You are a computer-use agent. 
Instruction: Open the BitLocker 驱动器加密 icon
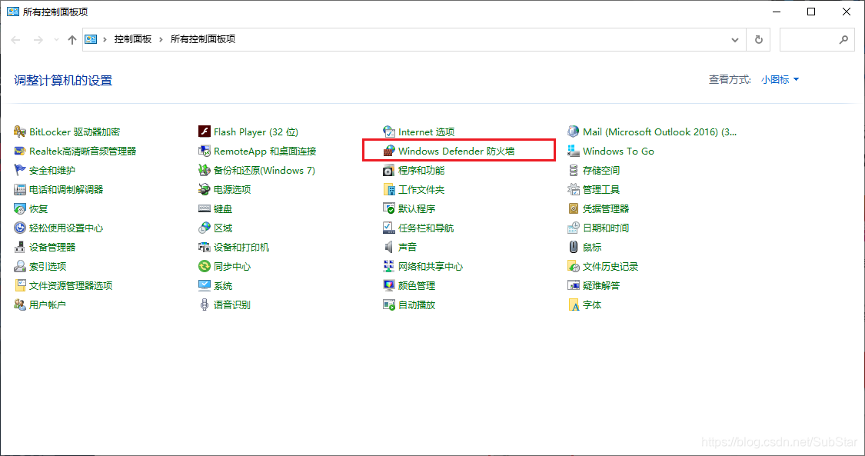point(20,131)
